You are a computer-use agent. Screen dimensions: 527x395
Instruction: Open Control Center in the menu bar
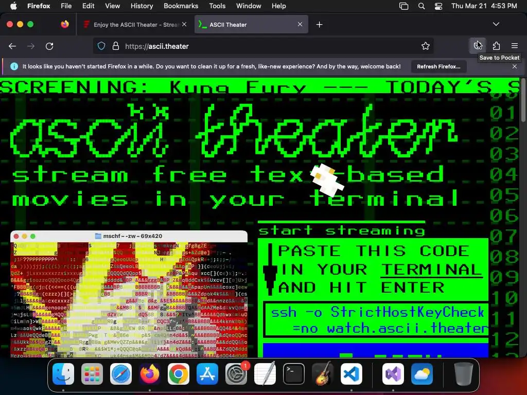click(438, 6)
